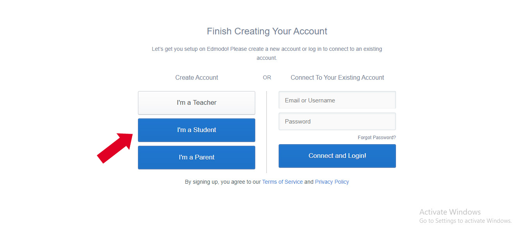Click the "Go to Settings to activate Windows" text
The width and height of the screenshot is (521, 231).
[465, 220]
